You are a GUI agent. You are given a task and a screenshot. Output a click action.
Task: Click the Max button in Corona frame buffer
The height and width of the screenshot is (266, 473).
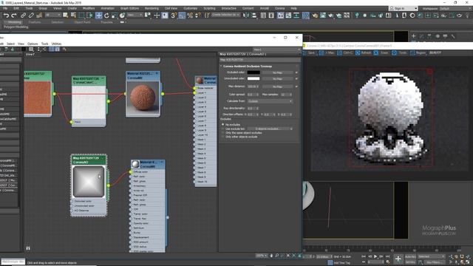pos(327,52)
